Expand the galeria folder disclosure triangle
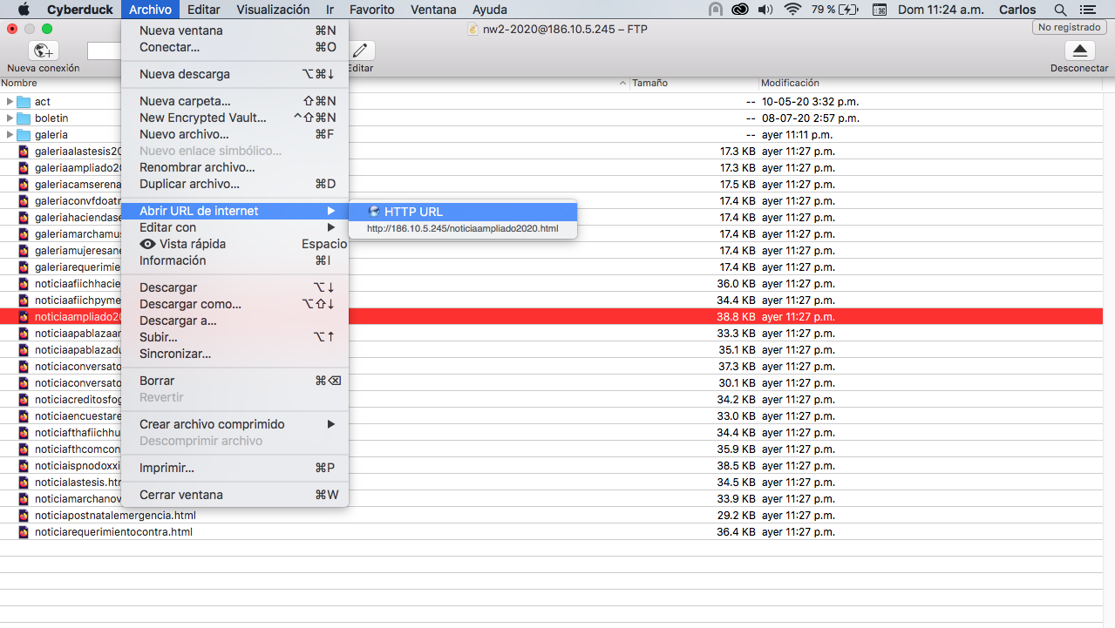This screenshot has height=628, width=1115. [x=10, y=135]
